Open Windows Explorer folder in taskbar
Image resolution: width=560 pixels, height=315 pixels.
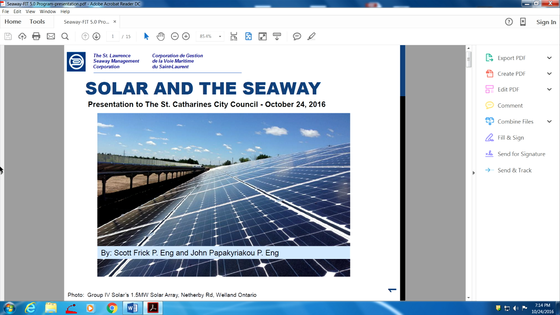coord(51,308)
